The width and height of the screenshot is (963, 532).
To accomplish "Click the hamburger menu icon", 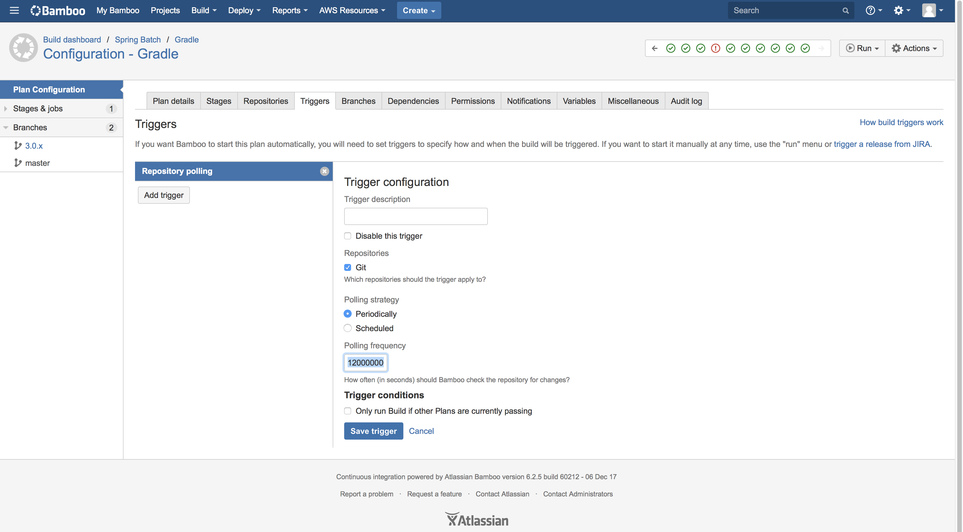I will tap(14, 10).
